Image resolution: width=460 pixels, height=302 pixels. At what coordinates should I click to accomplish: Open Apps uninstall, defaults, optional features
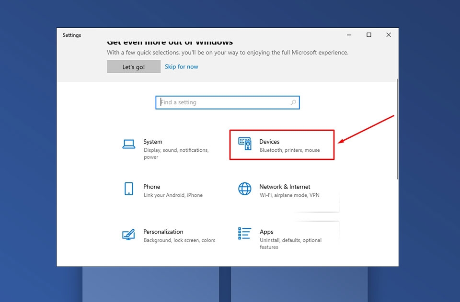[290, 244]
